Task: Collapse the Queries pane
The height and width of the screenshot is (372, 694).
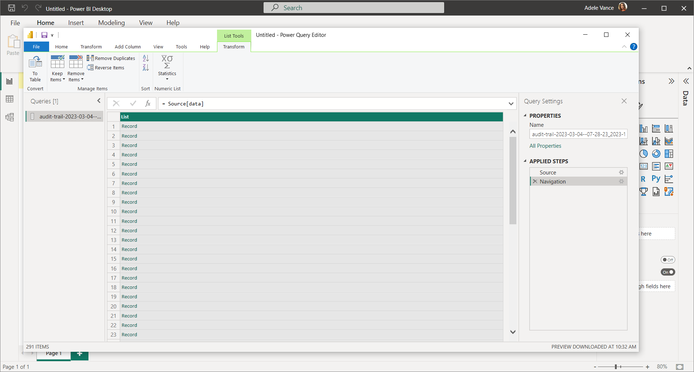Action: tap(99, 101)
